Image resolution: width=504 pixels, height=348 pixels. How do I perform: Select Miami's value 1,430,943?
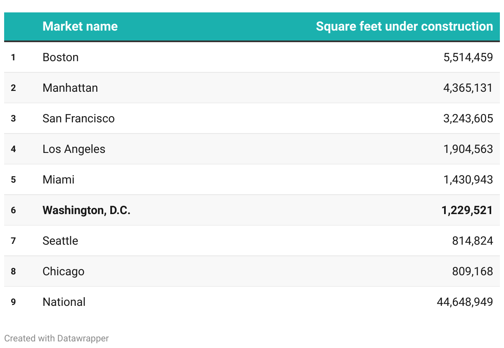(x=468, y=180)
